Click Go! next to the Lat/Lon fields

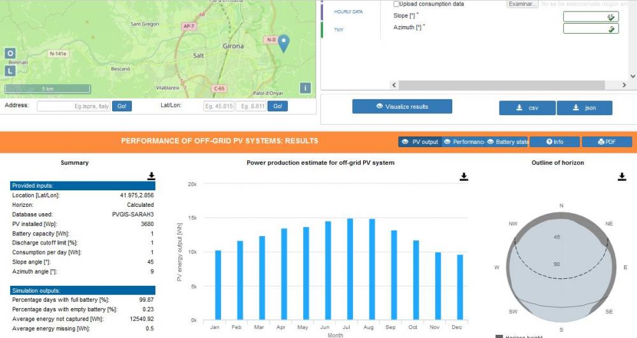278,106
